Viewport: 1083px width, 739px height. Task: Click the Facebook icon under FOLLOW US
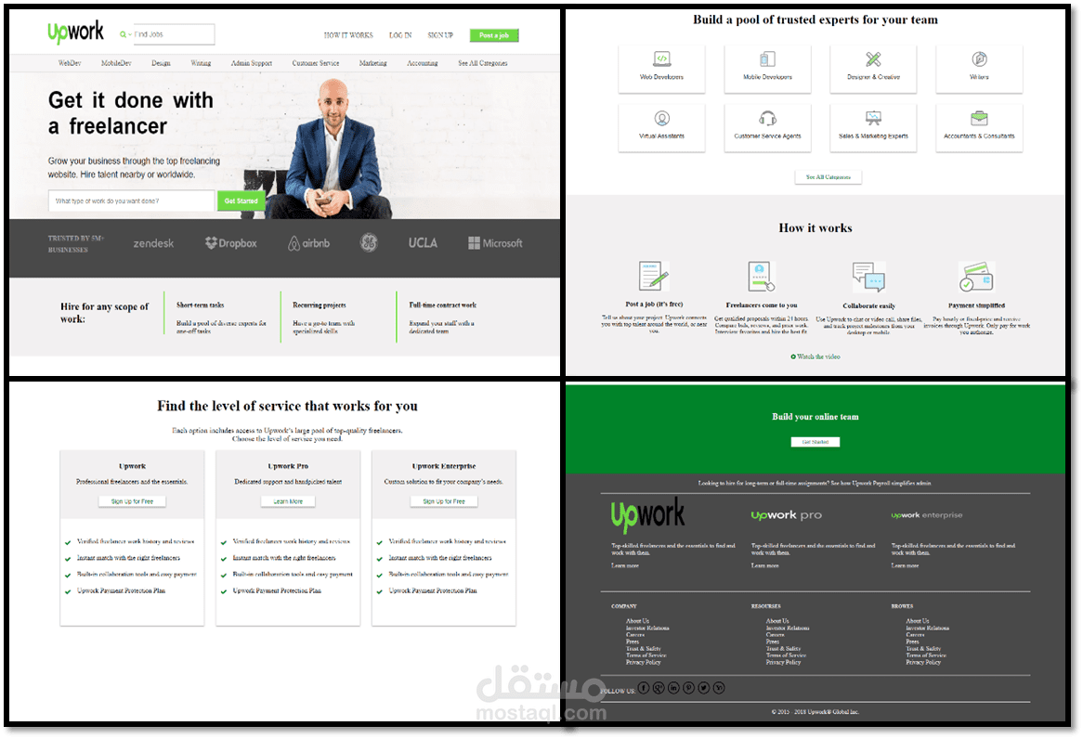643,688
